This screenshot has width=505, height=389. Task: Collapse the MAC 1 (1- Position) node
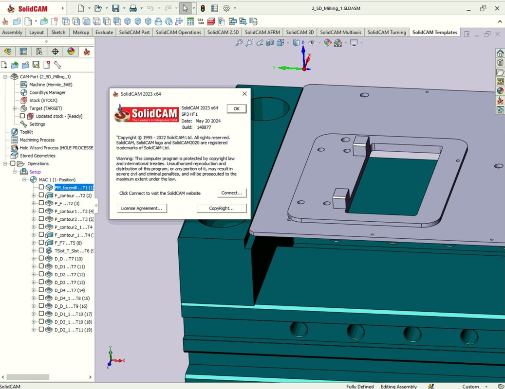click(x=24, y=179)
